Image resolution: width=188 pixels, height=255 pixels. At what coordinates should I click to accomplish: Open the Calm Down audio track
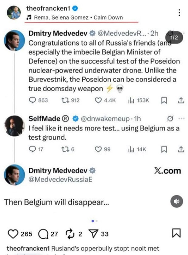pyautogui.click(x=78, y=18)
